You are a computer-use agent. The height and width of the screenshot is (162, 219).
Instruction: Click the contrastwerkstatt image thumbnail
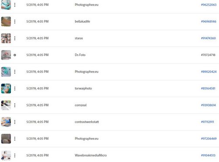pyautogui.click(x=6, y=122)
